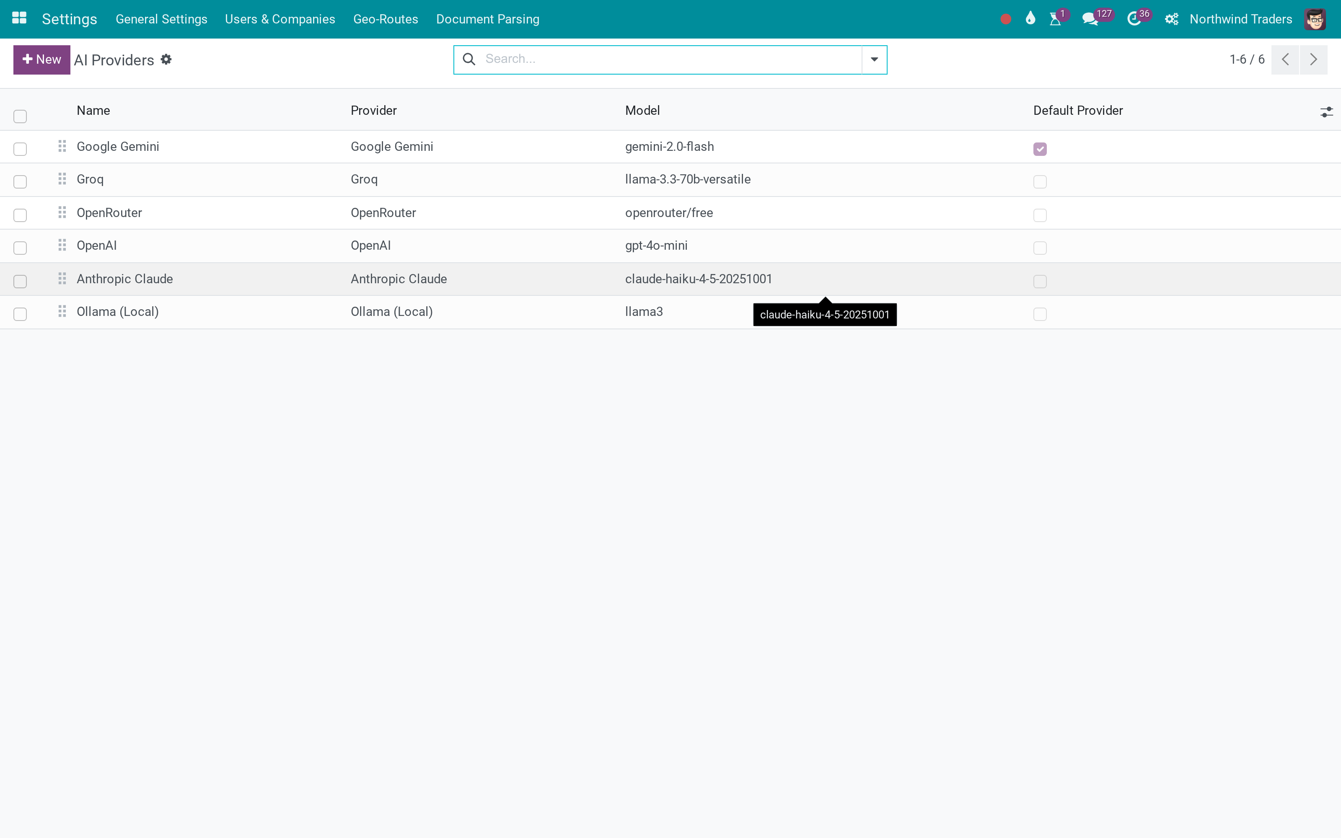This screenshot has width=1341, height=838.
Task: Go to previous page of records
Action: 1285,59
